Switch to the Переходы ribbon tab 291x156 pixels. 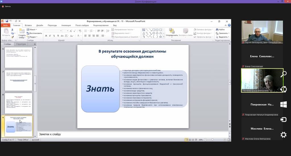[x=52, y=25]
